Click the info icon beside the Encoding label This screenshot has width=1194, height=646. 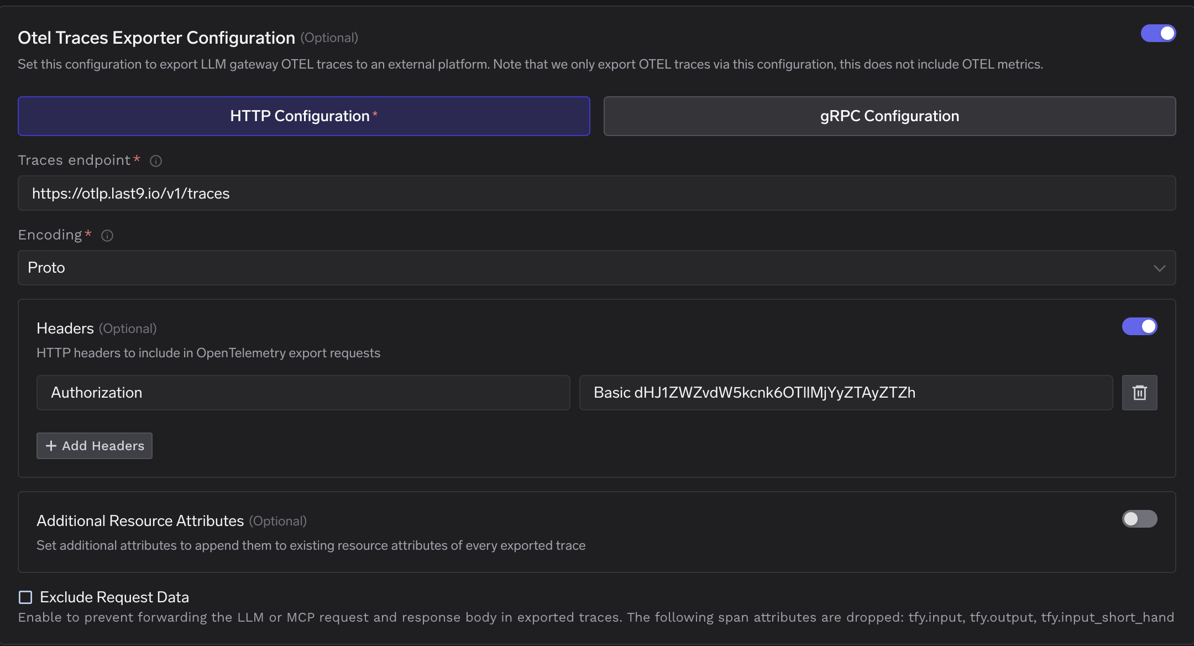click(107, 236)
